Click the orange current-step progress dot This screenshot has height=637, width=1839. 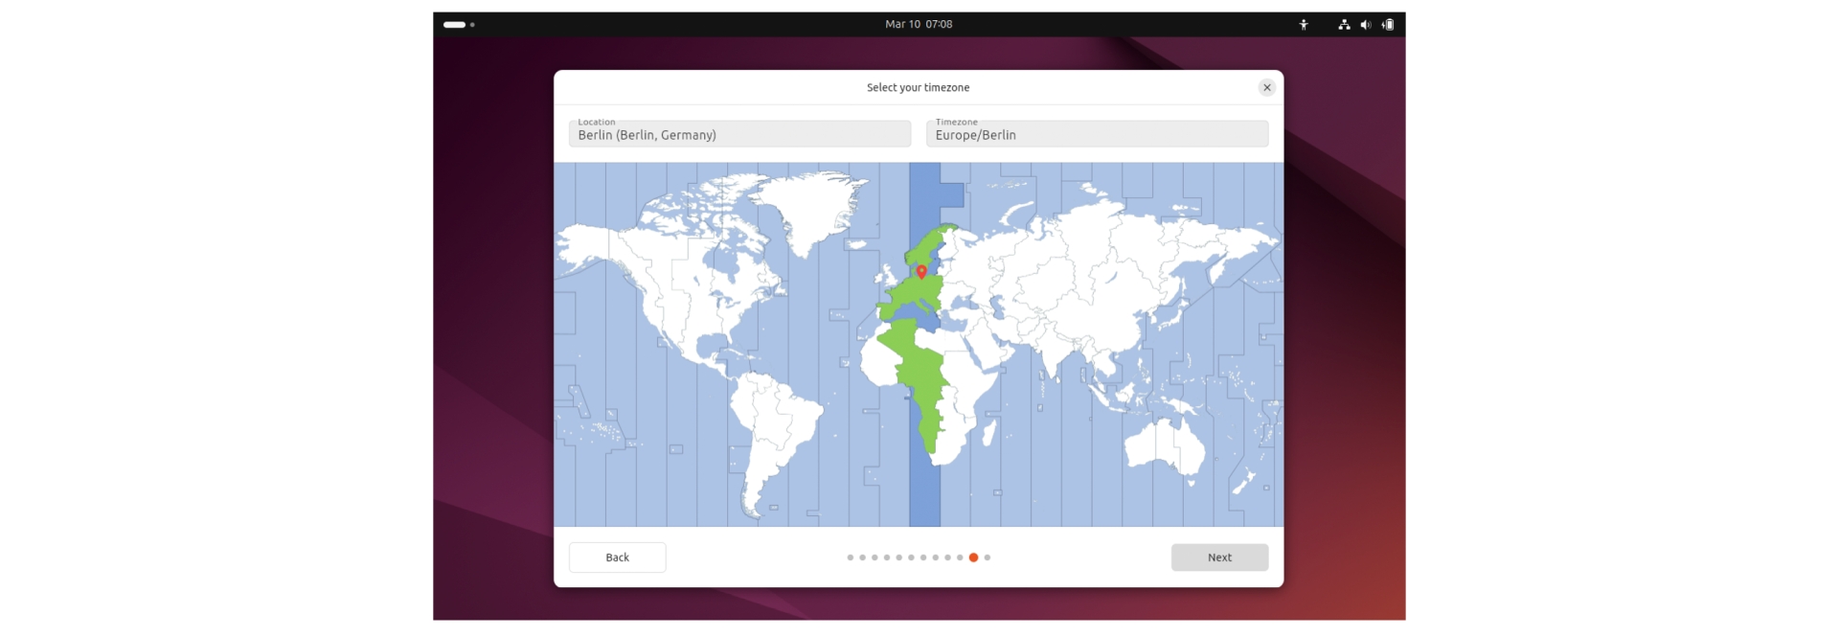tap(973, 557)
